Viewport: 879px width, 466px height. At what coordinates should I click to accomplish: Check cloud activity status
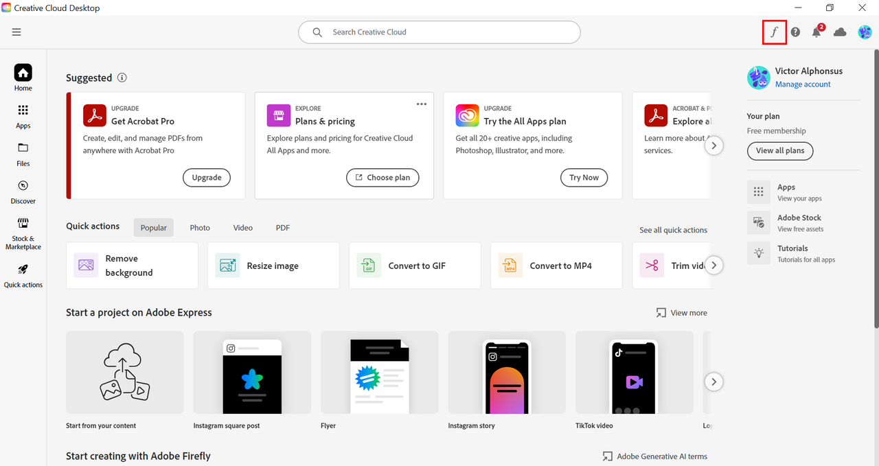pos(840,32)
